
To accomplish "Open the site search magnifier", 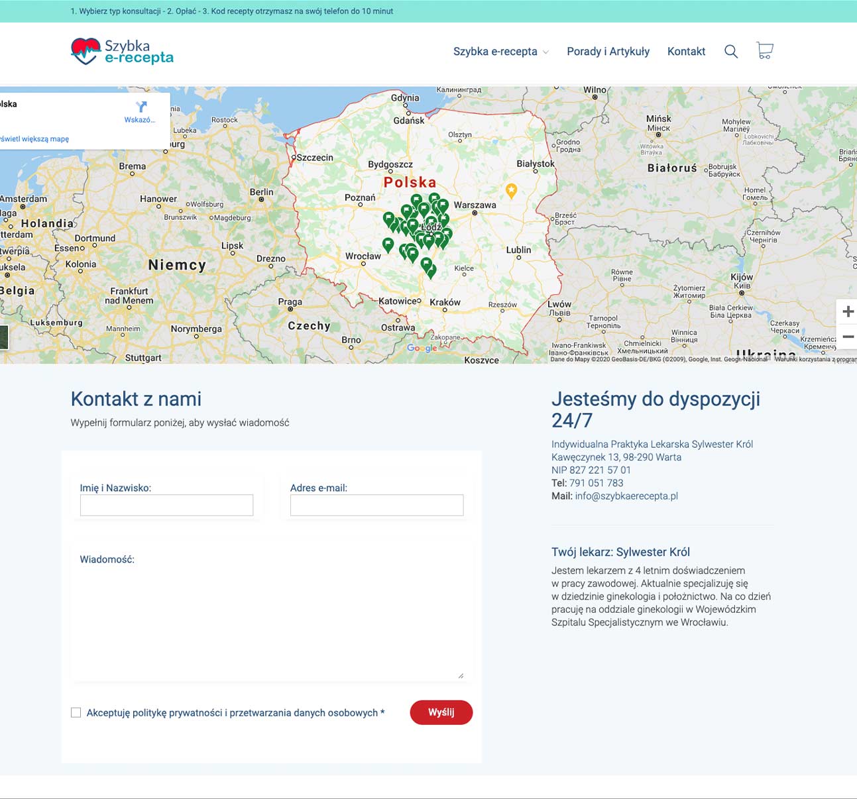I will click(731, 52).
